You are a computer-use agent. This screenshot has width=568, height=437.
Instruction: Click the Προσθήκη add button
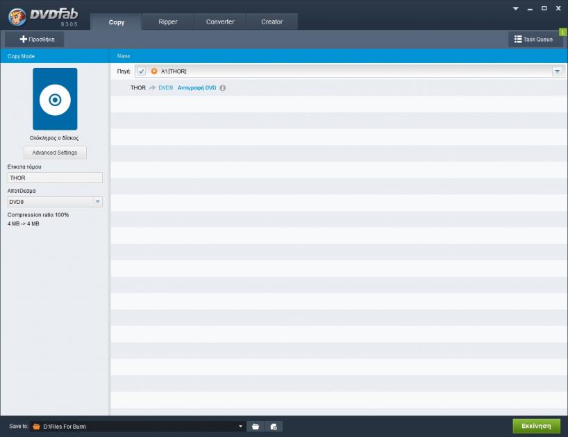pos(35,39)
